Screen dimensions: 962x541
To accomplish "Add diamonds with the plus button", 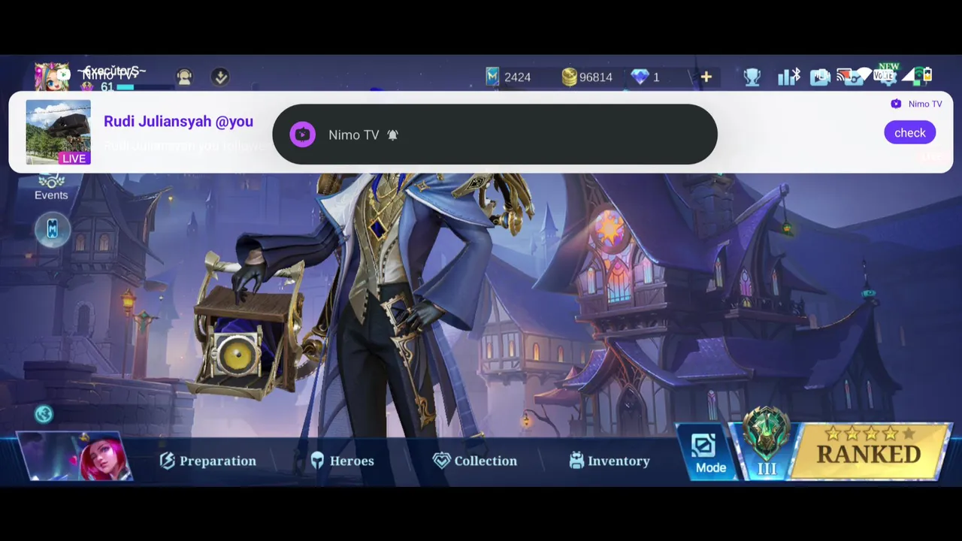I will coord(706,77).
